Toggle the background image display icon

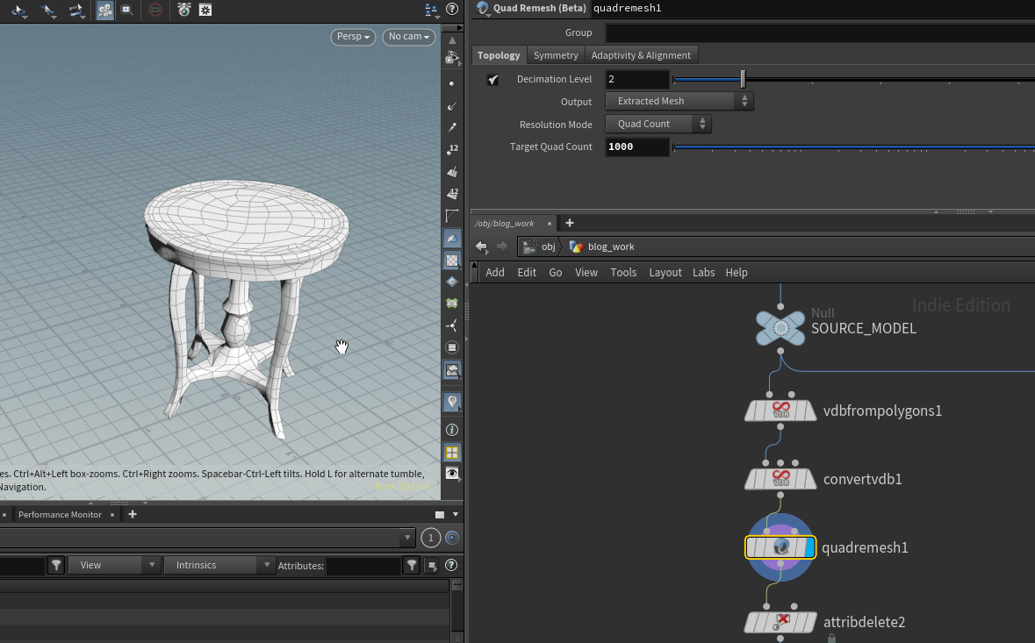click(452, 371)
